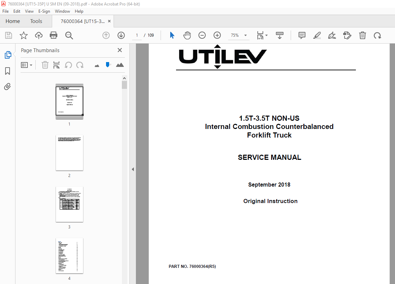The height and width of the screenshot is (284, 395).
Task: Click the page number input field
Action: tap(137, 35)
